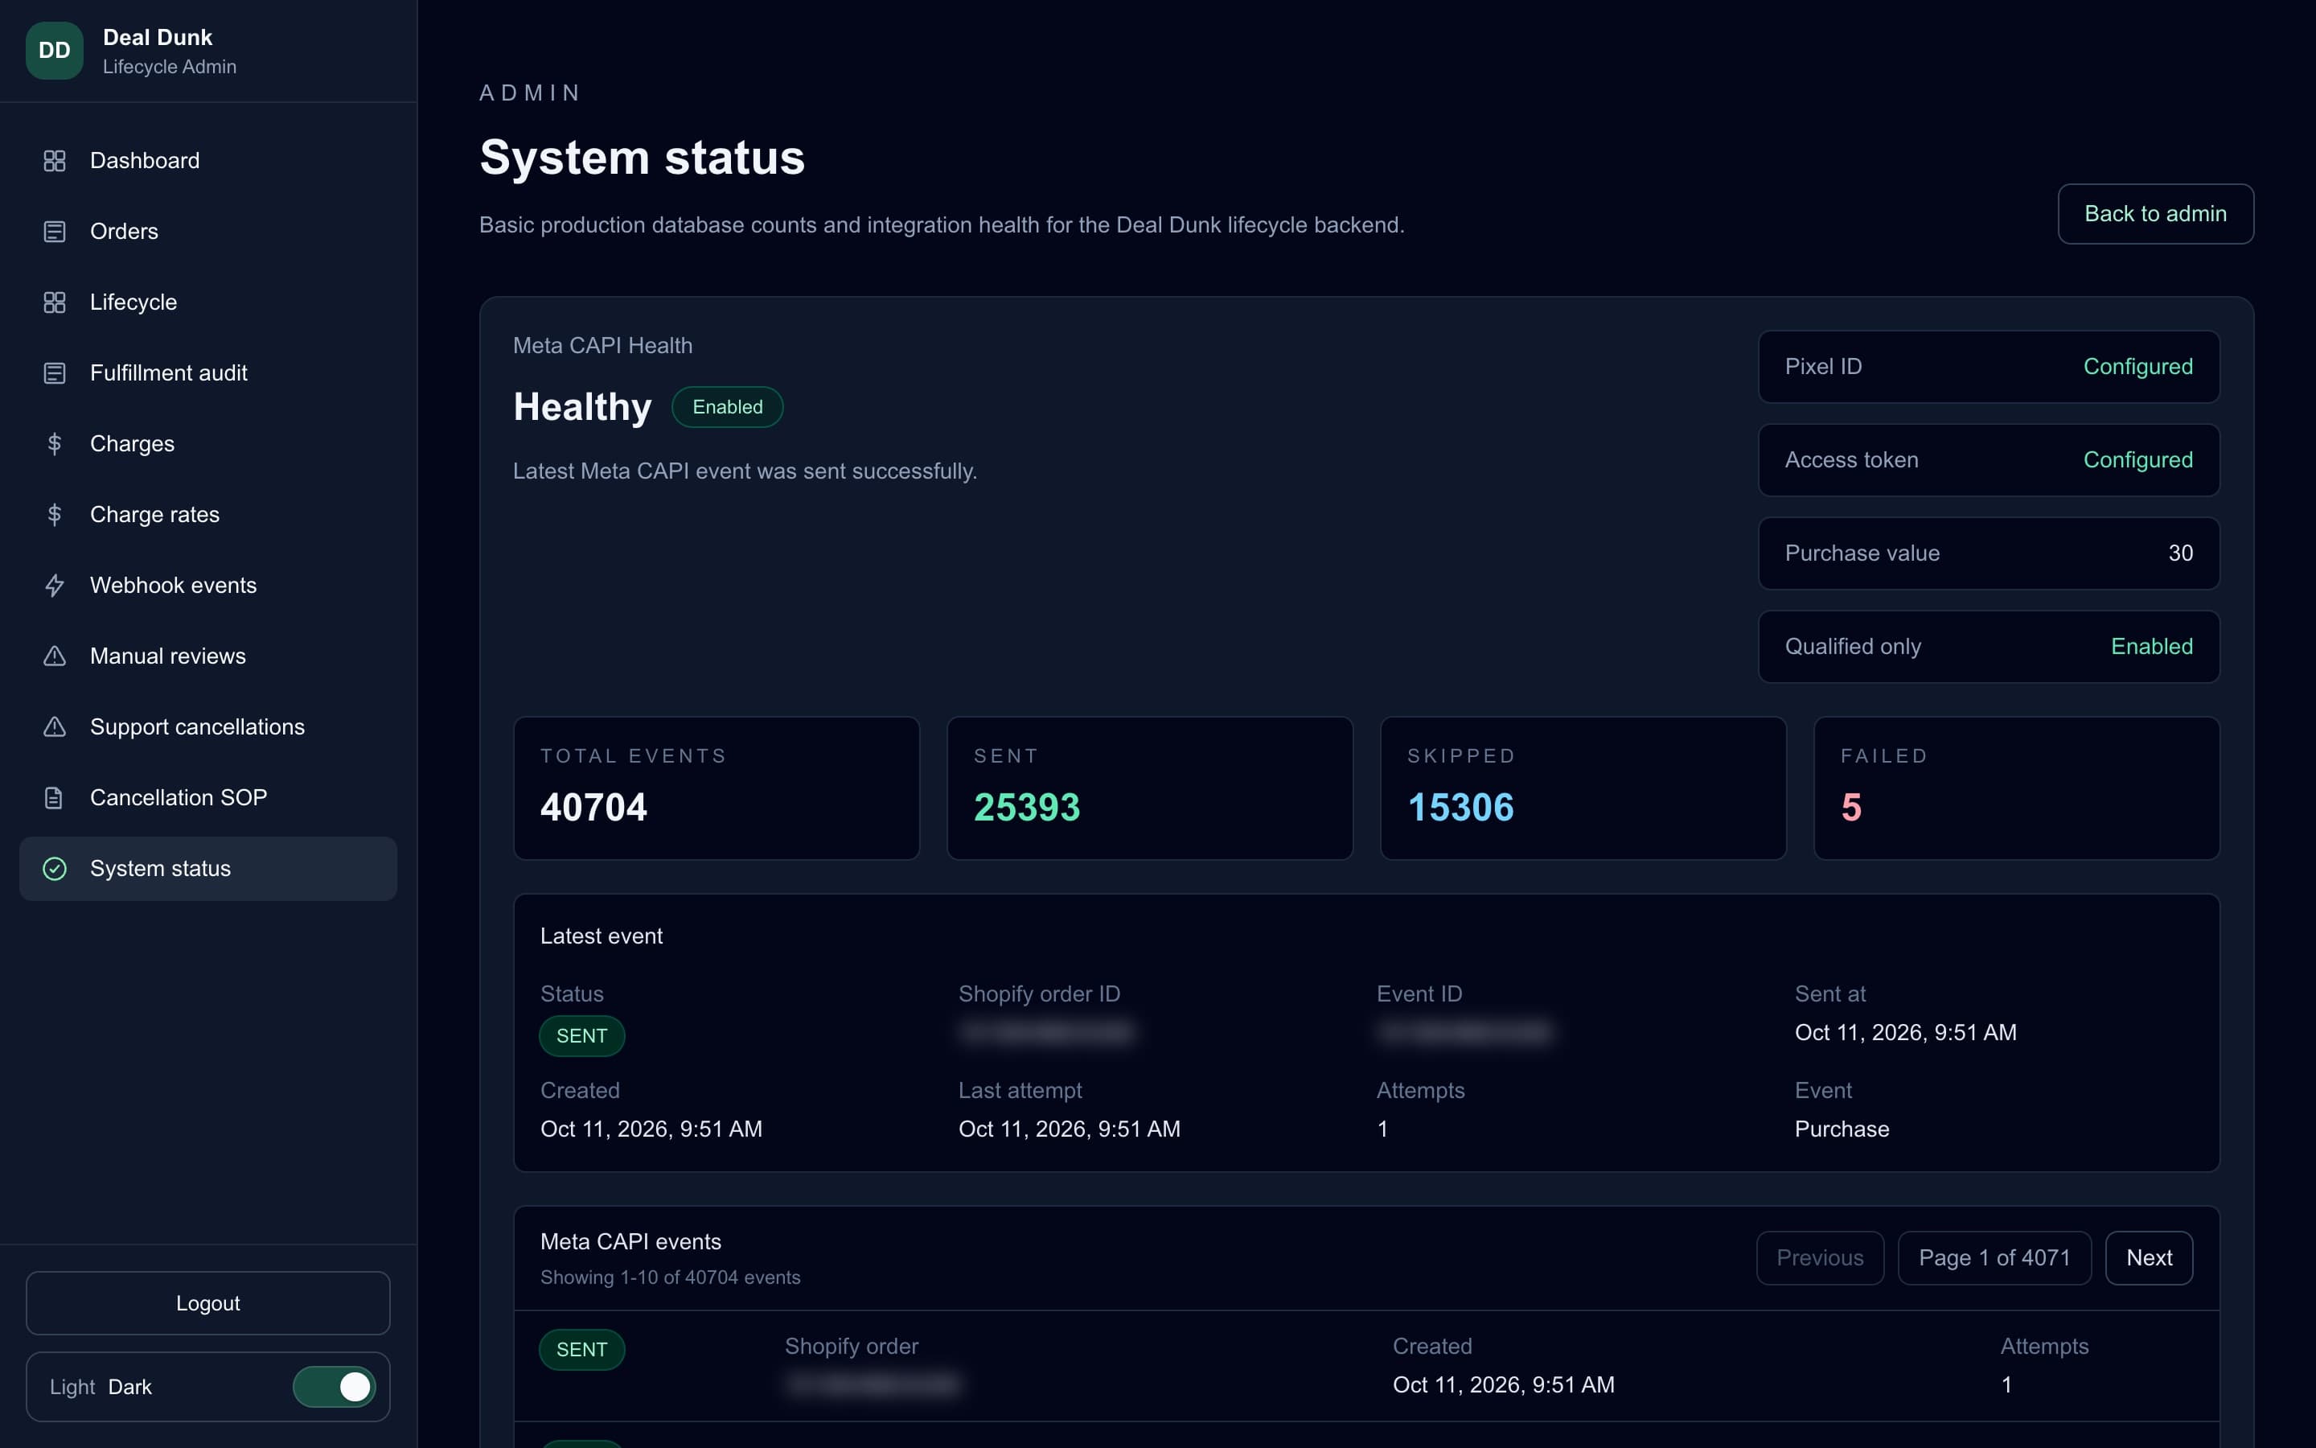Click the Orders list icon in sidebar
Image resolution: width=2316 pixels, height=1448 pixels.
coord(55,232)
